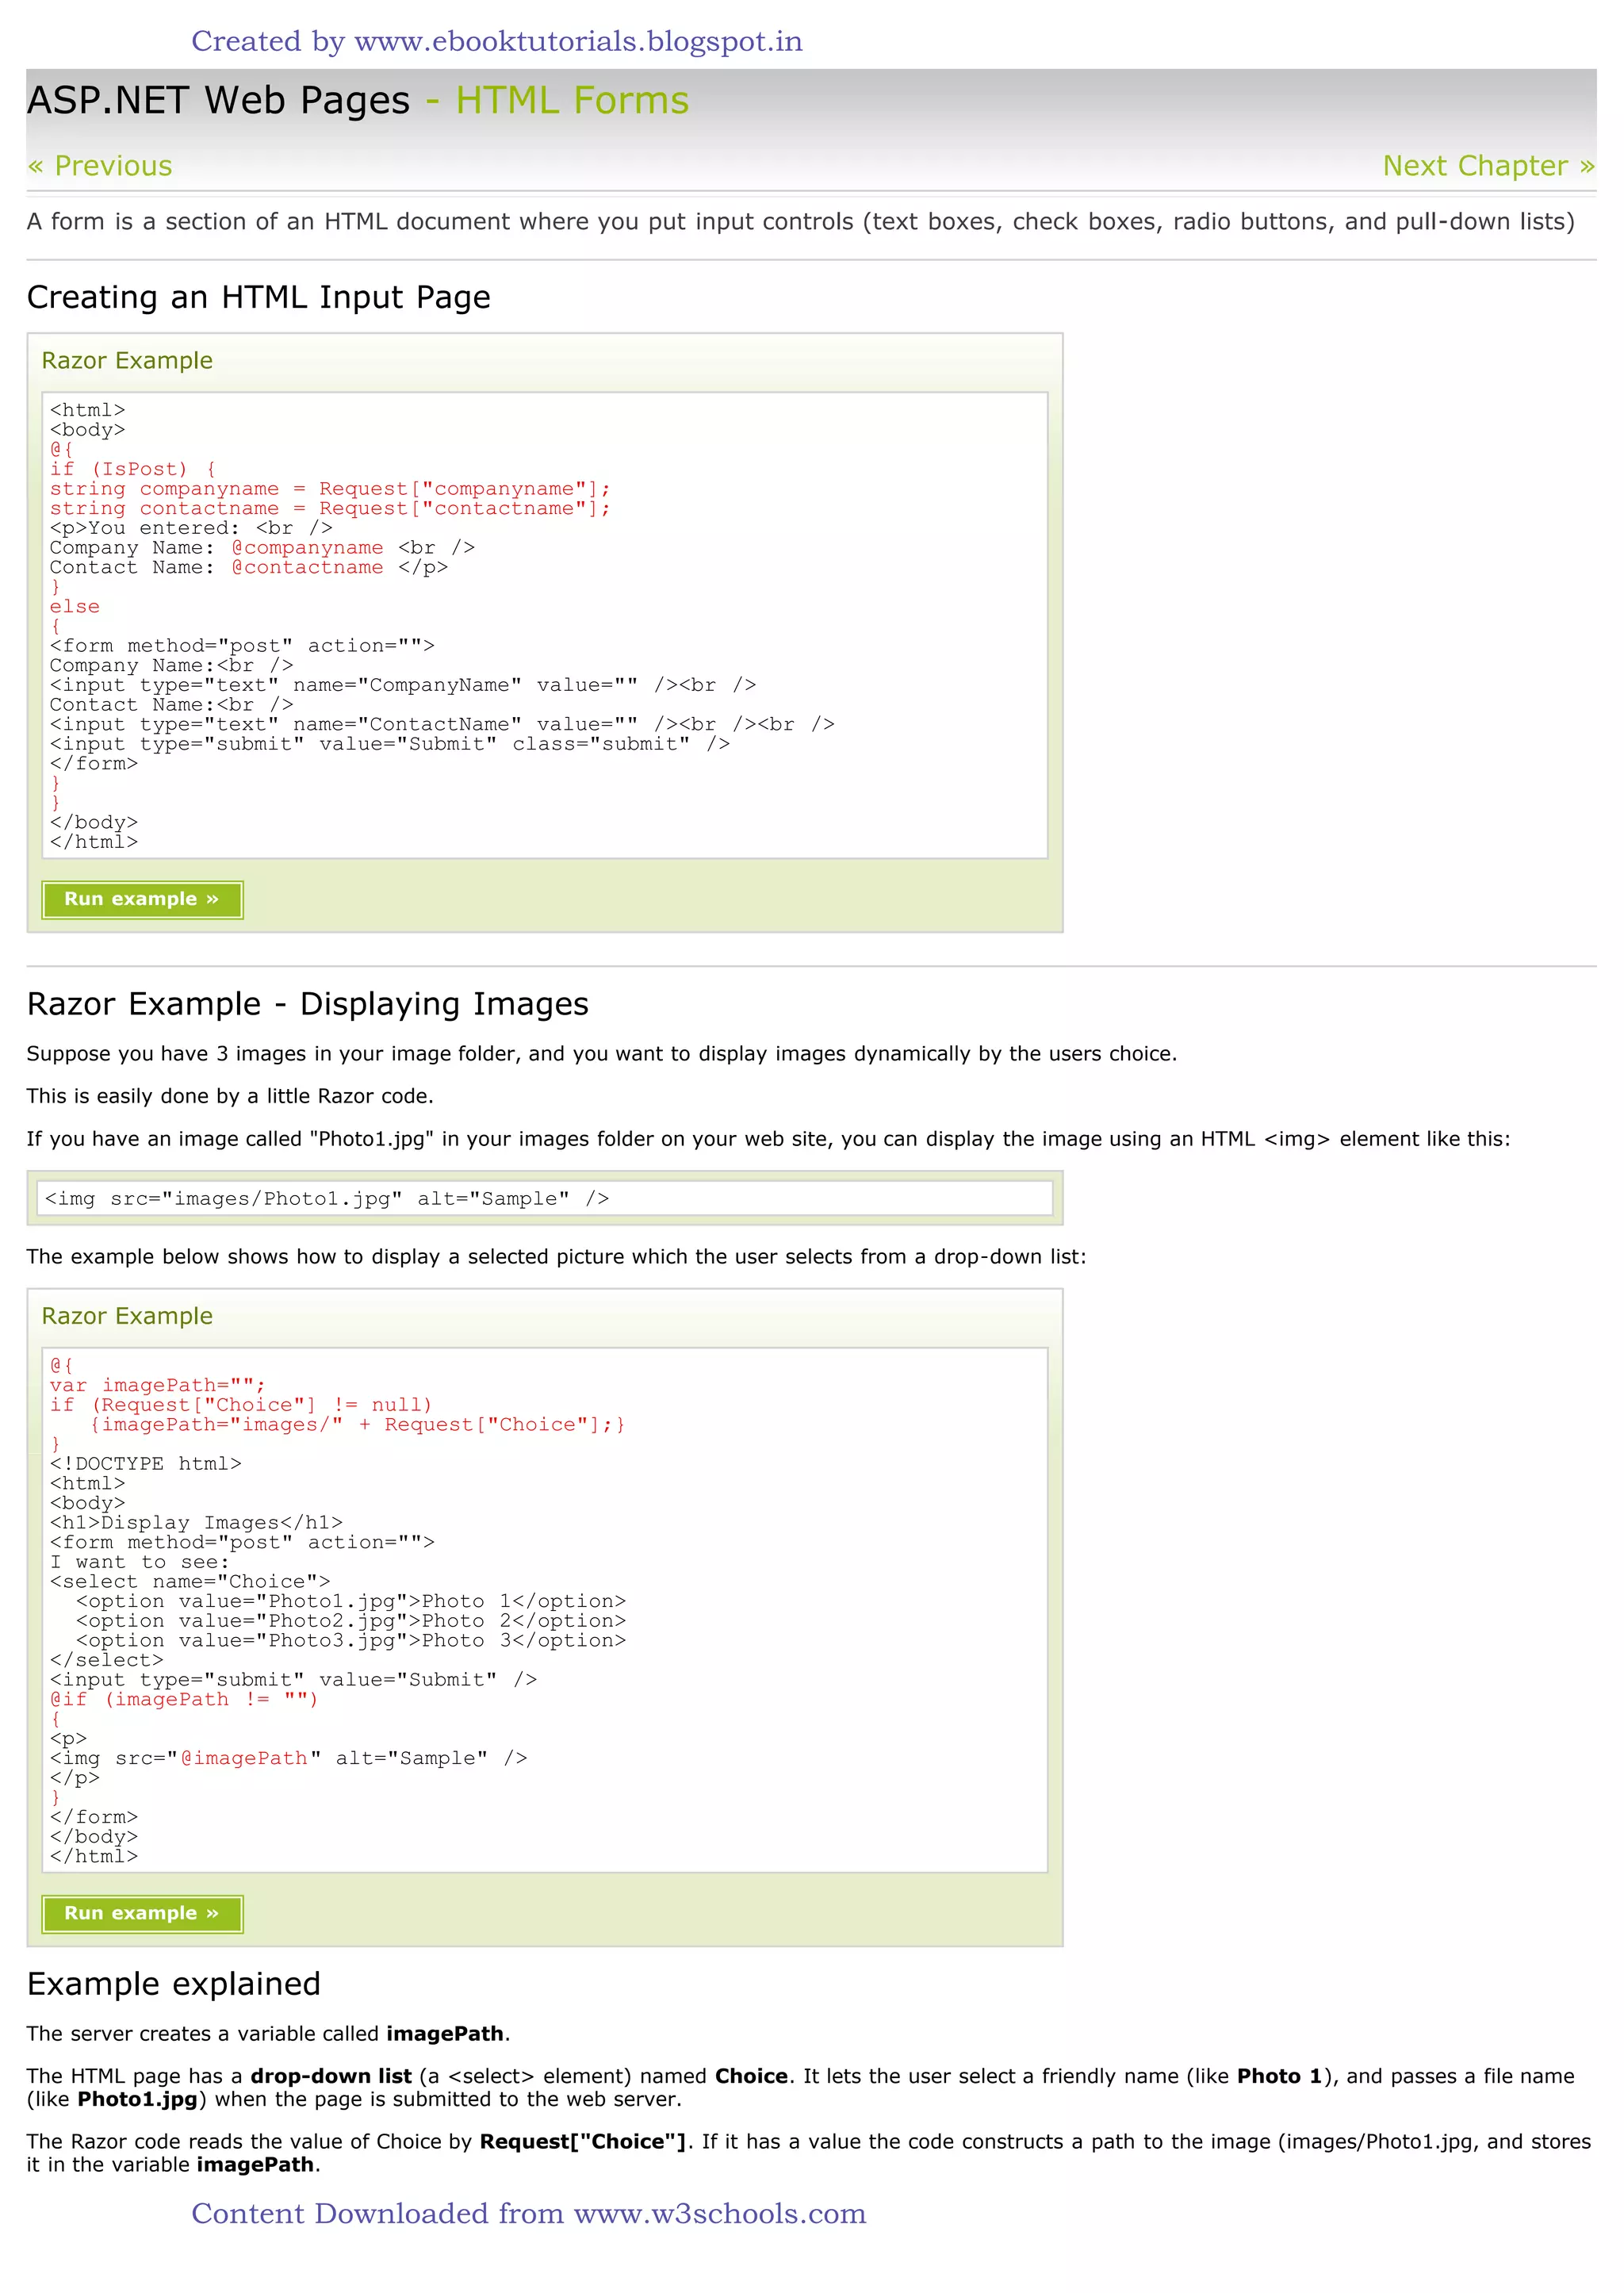This screenshot has height=2293, width=1624.
Task: Click 'Razor Example' label above the imagePath code box
Action: 127,1316
